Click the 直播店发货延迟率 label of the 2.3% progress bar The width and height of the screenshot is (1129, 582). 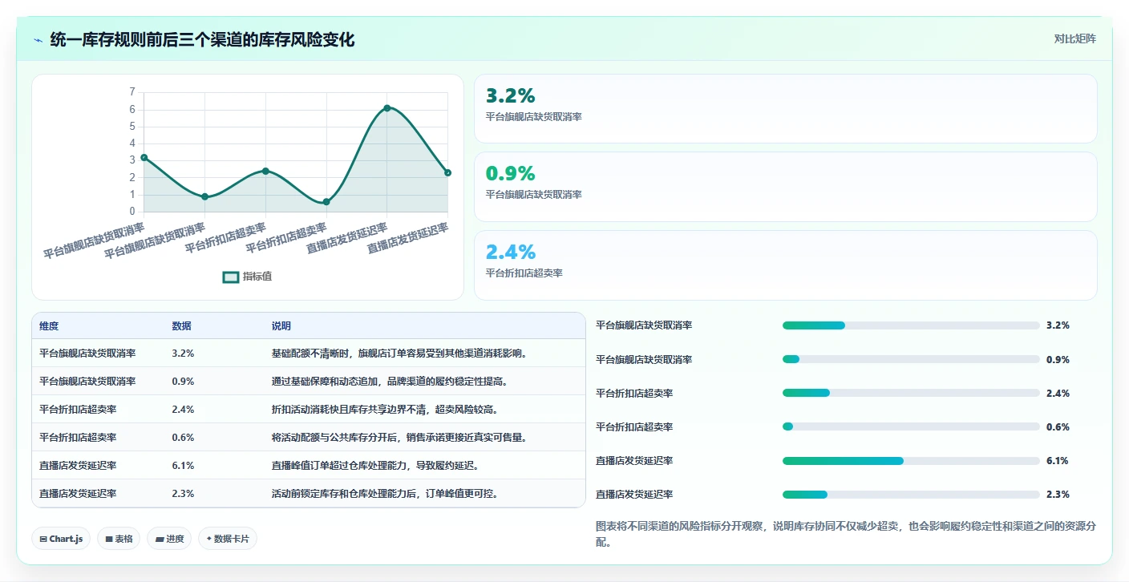(x=634, y=495)
